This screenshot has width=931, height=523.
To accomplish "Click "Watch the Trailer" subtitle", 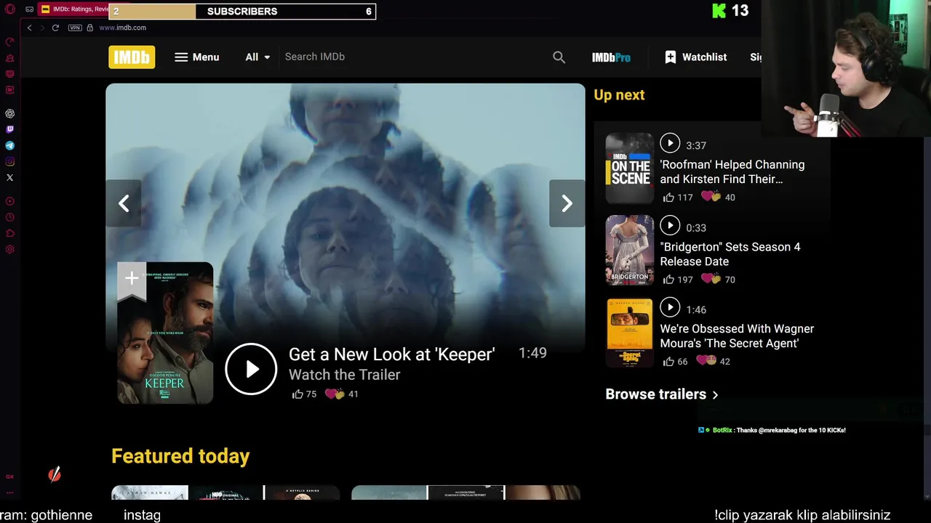I will click(345, 375).
